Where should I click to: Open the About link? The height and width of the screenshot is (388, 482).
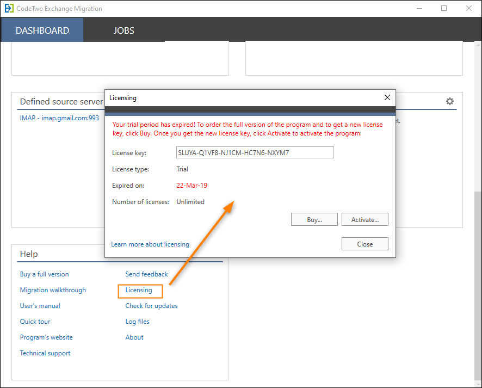[x=134, y=337]
